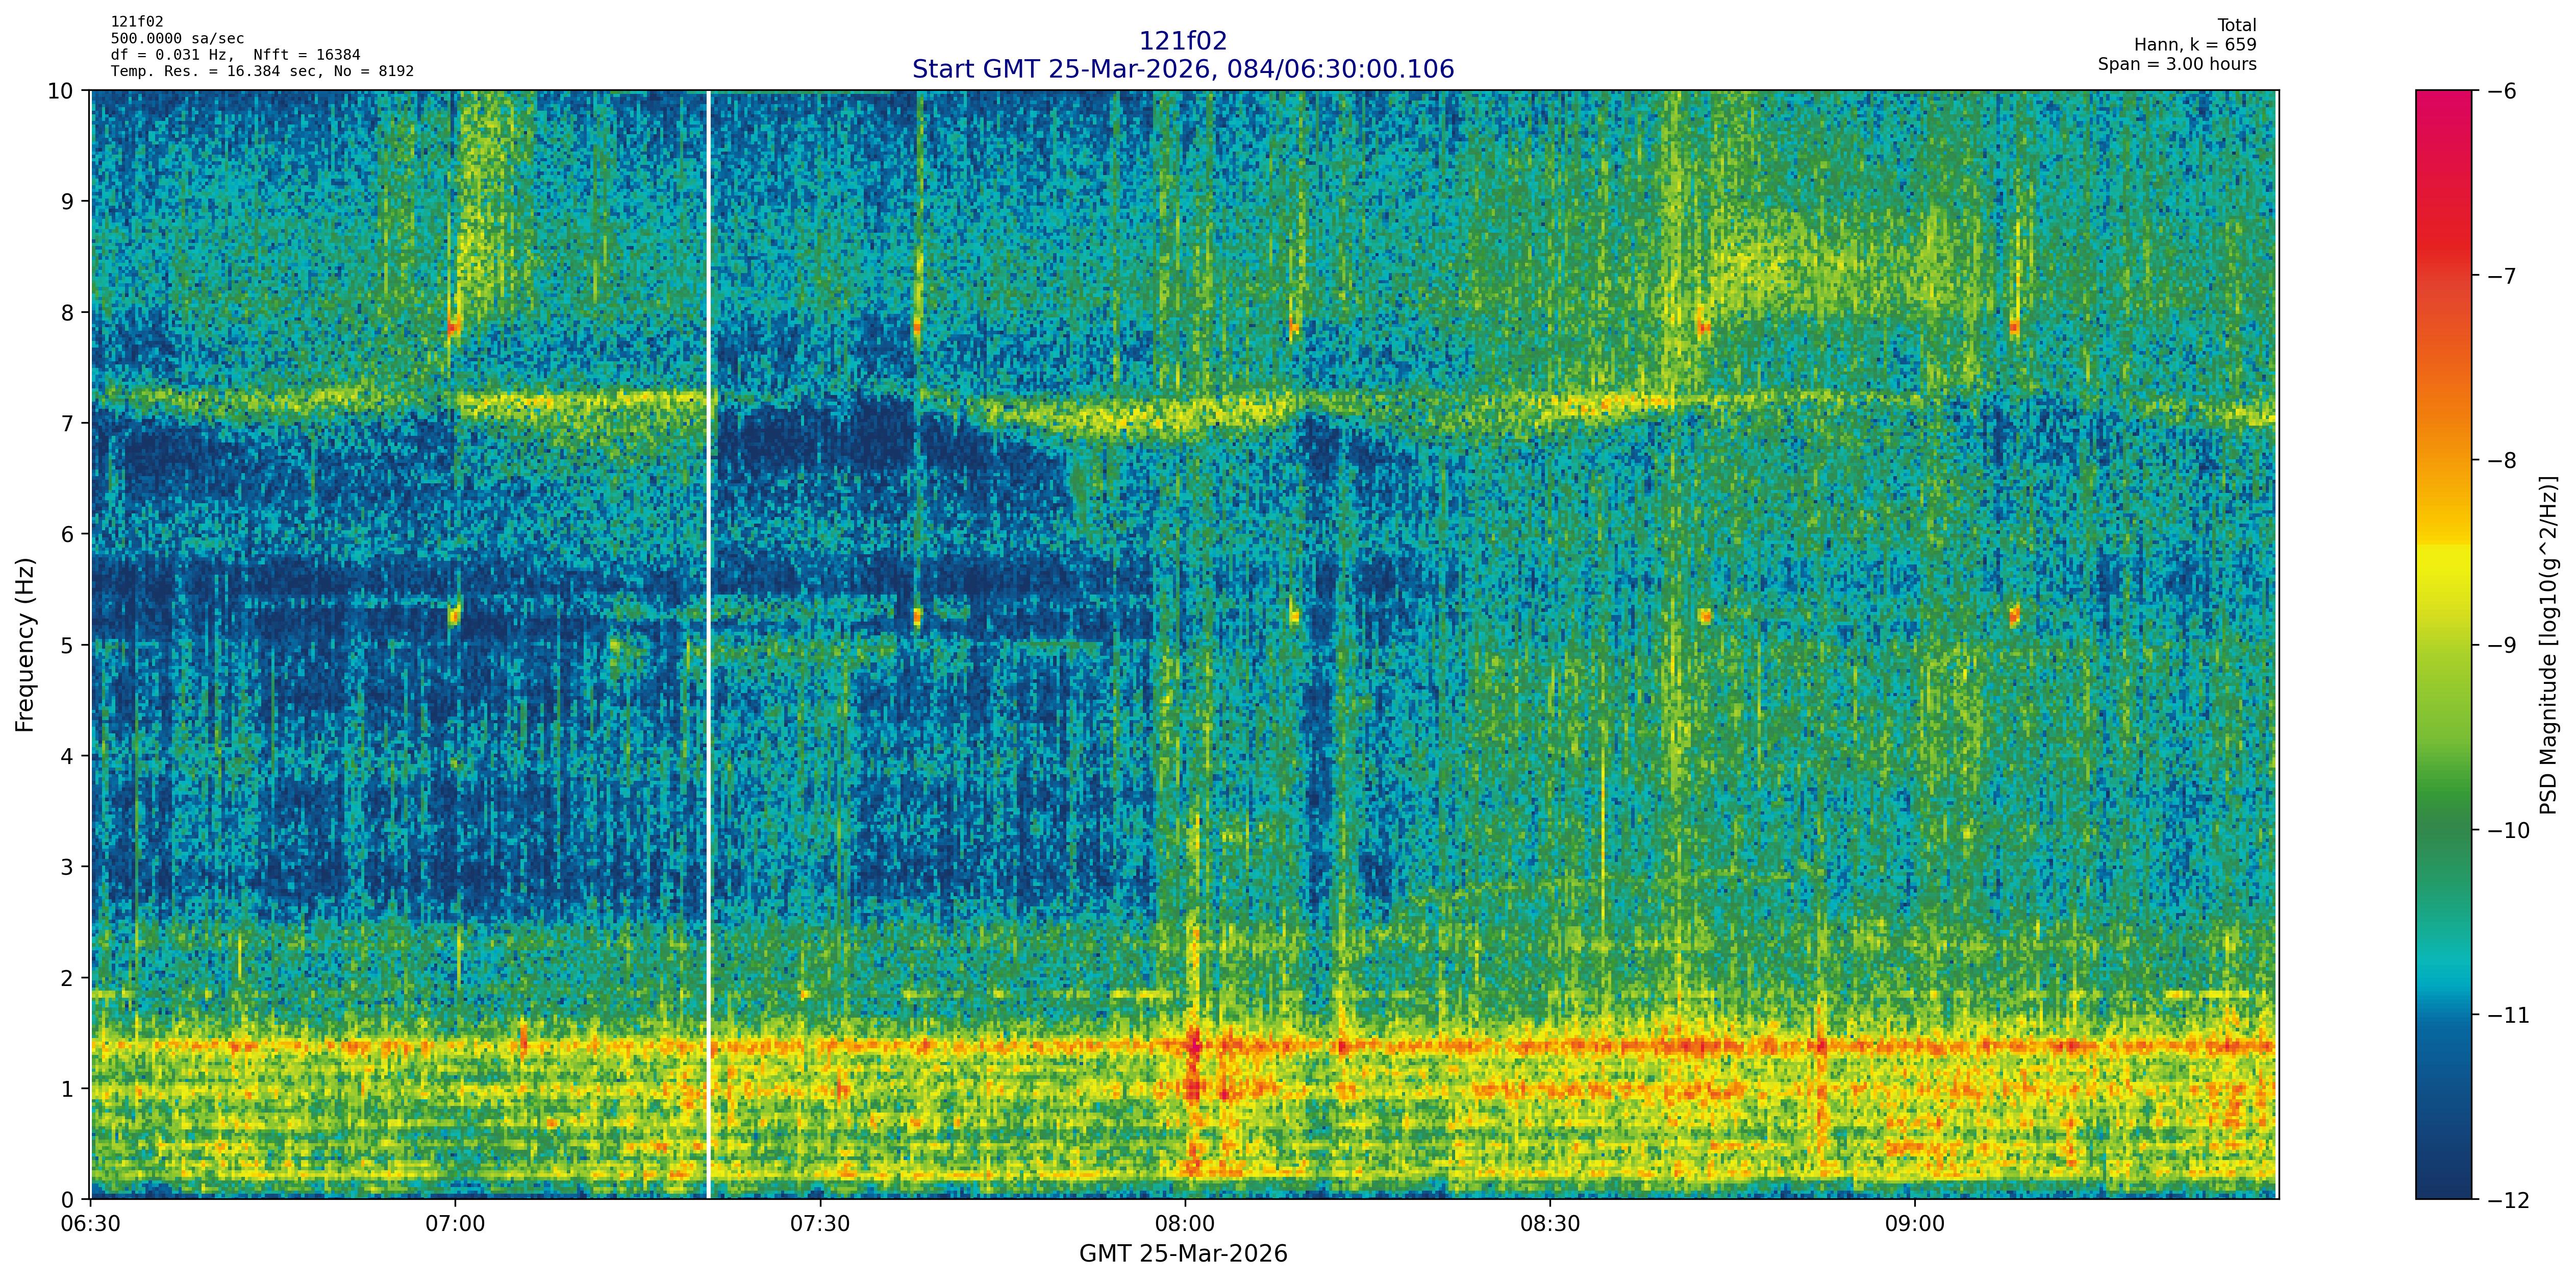This screenshot has width=2576, height=1282.
Task: Click the Start GMT 25-Mar-2026 subtitle text
Action: [x=1182, y=69]
